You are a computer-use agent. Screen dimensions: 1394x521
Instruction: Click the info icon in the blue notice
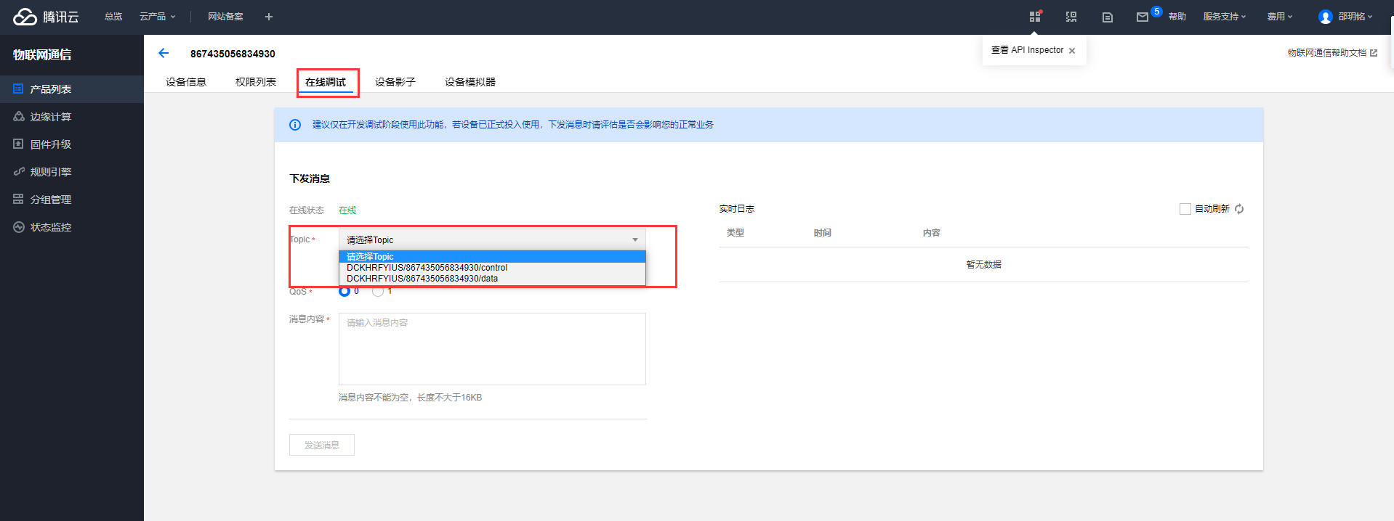pos(295,125)
